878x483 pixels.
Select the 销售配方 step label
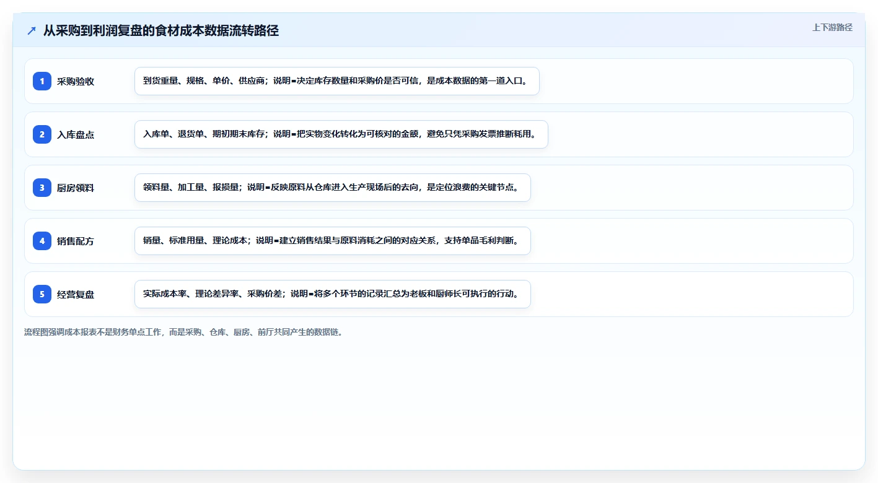pyautogui.click(x=76, y=241)
